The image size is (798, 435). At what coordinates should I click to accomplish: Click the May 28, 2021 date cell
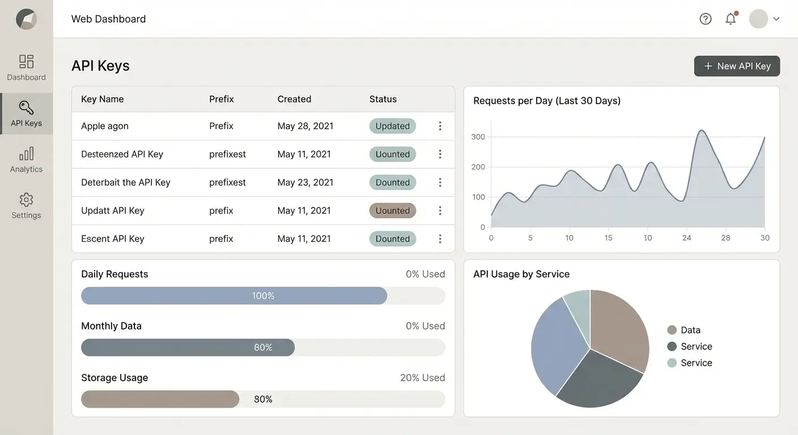(x=305, y=126)
